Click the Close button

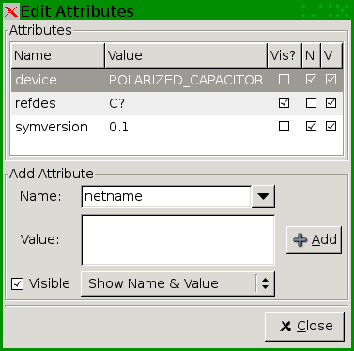(x=304, y=327)
